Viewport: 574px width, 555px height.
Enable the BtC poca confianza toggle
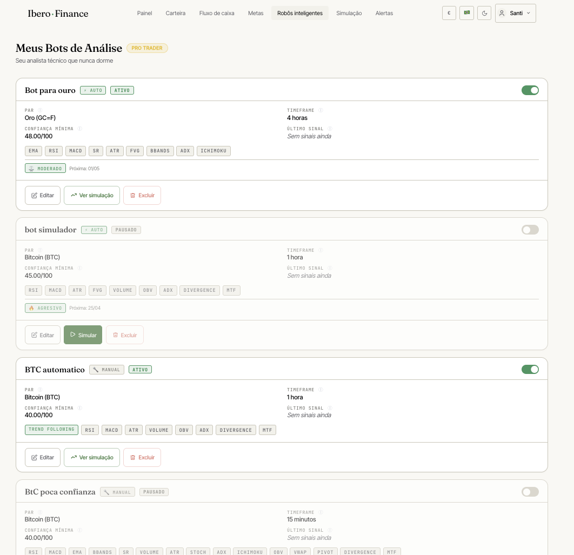point(530,492)
